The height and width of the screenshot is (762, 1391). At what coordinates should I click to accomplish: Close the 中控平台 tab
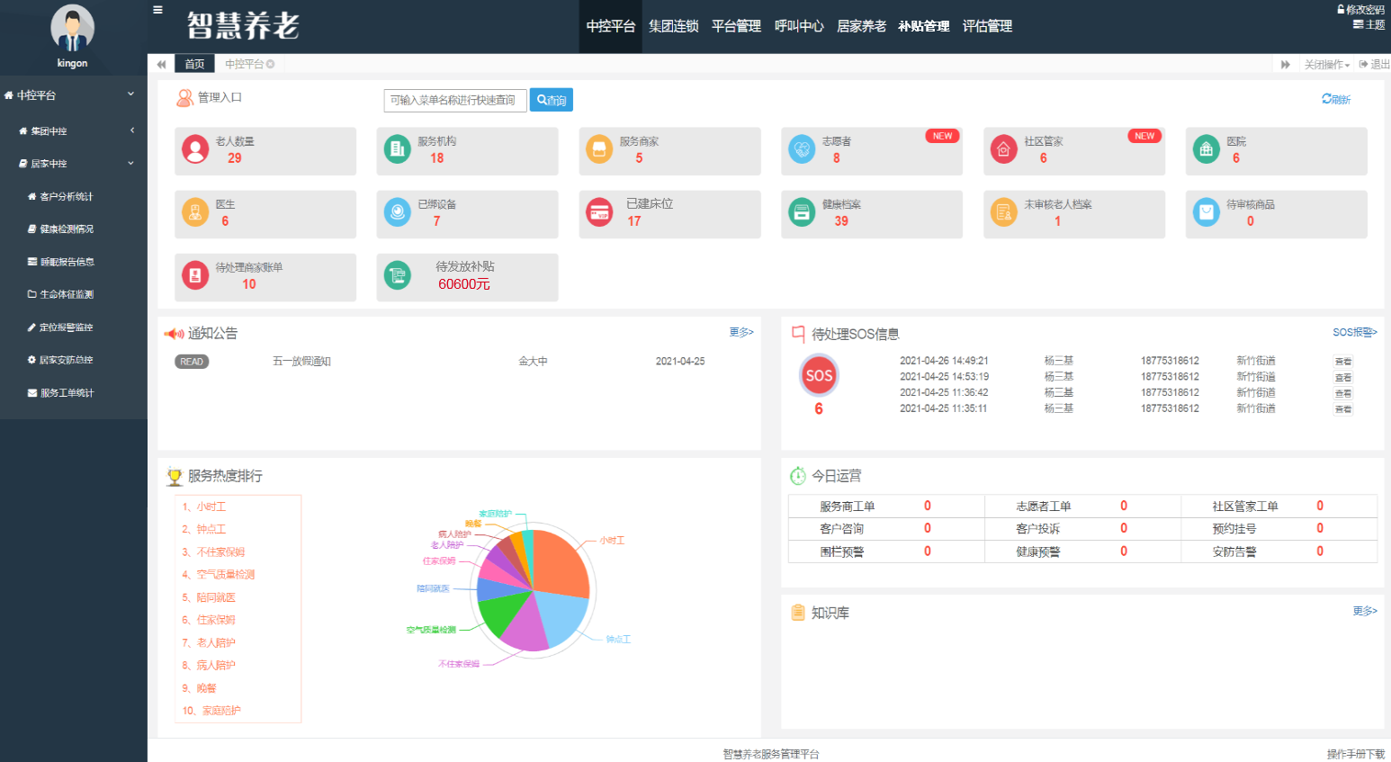[x=270, y=65]
